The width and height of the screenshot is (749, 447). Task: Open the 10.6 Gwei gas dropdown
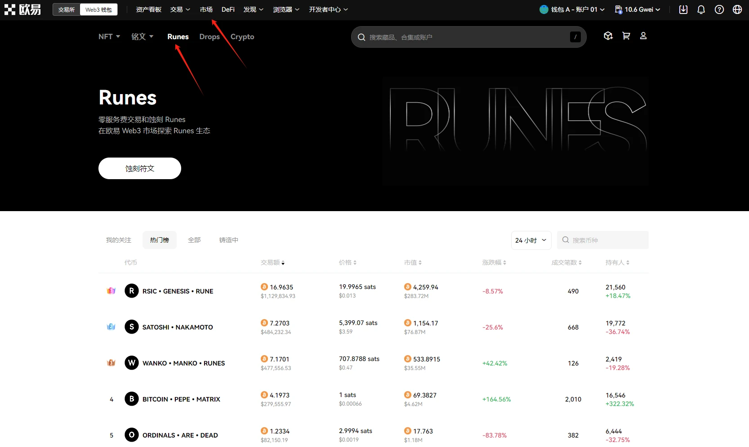click(x=638, y=9)
